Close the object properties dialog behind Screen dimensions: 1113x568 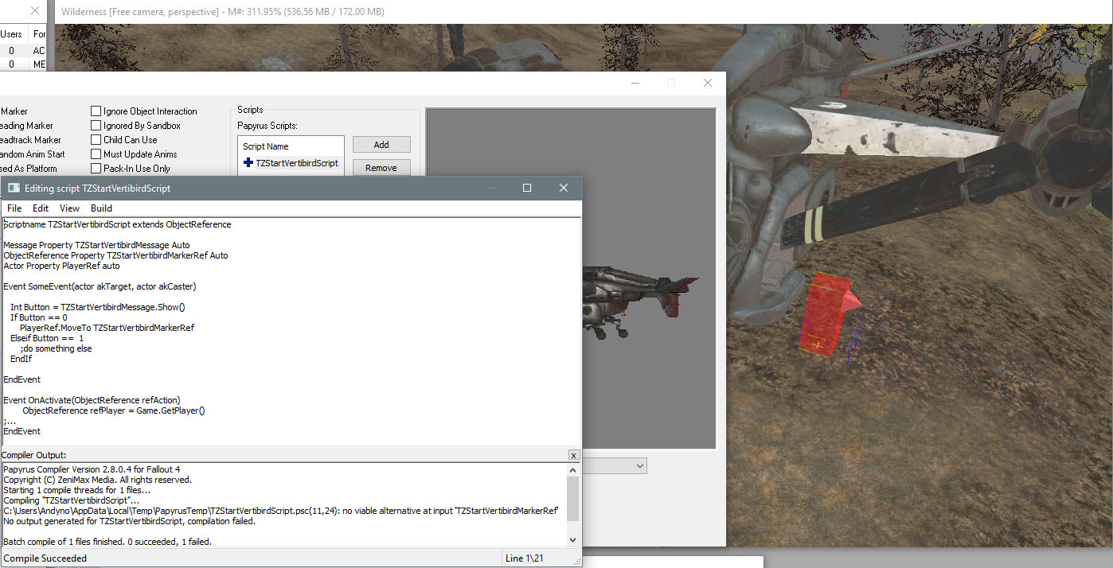708,83
